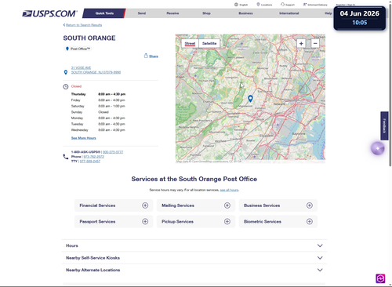
Task: Click the Sunday Closed row
Action: pos(90,112)
